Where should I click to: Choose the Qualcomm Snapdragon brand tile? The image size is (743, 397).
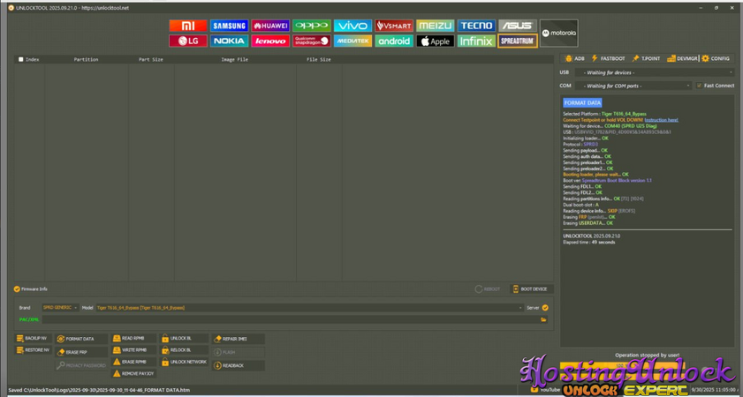point(311,41)
